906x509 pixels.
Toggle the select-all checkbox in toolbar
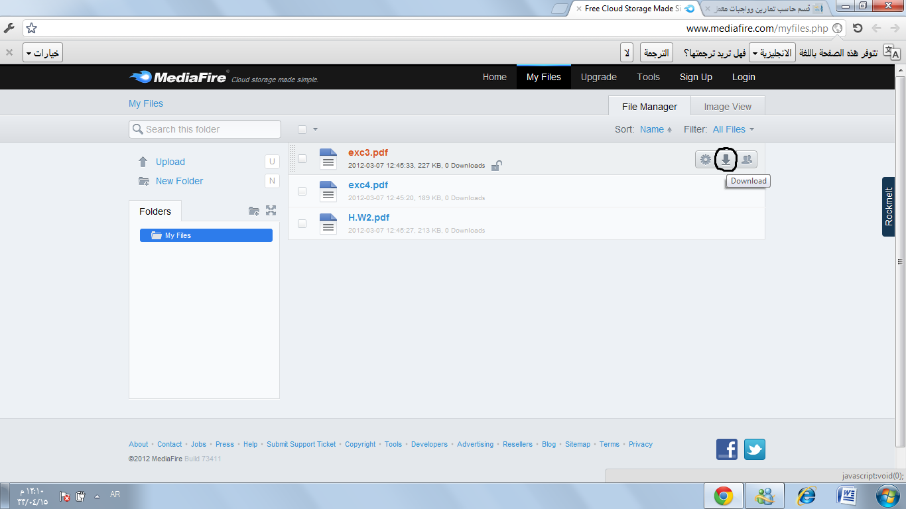(x=302, y=129)
